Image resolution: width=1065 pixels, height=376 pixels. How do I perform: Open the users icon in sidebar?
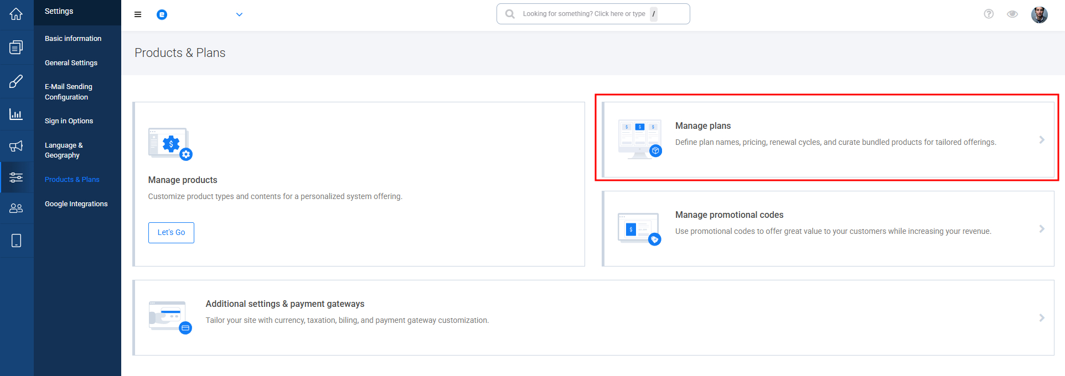point(16,208)
